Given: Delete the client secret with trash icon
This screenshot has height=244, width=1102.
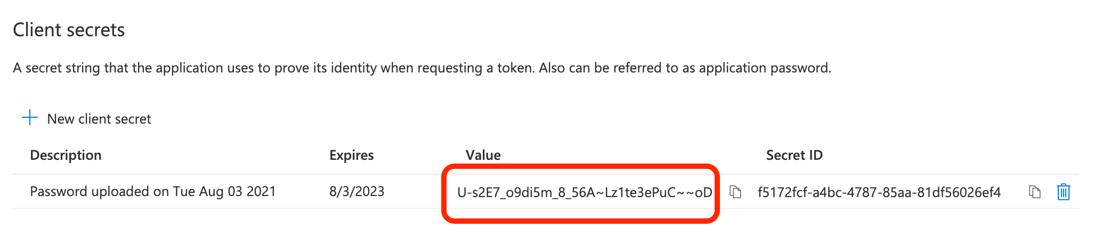Looking at the screenshot, I should (1063, 192).
